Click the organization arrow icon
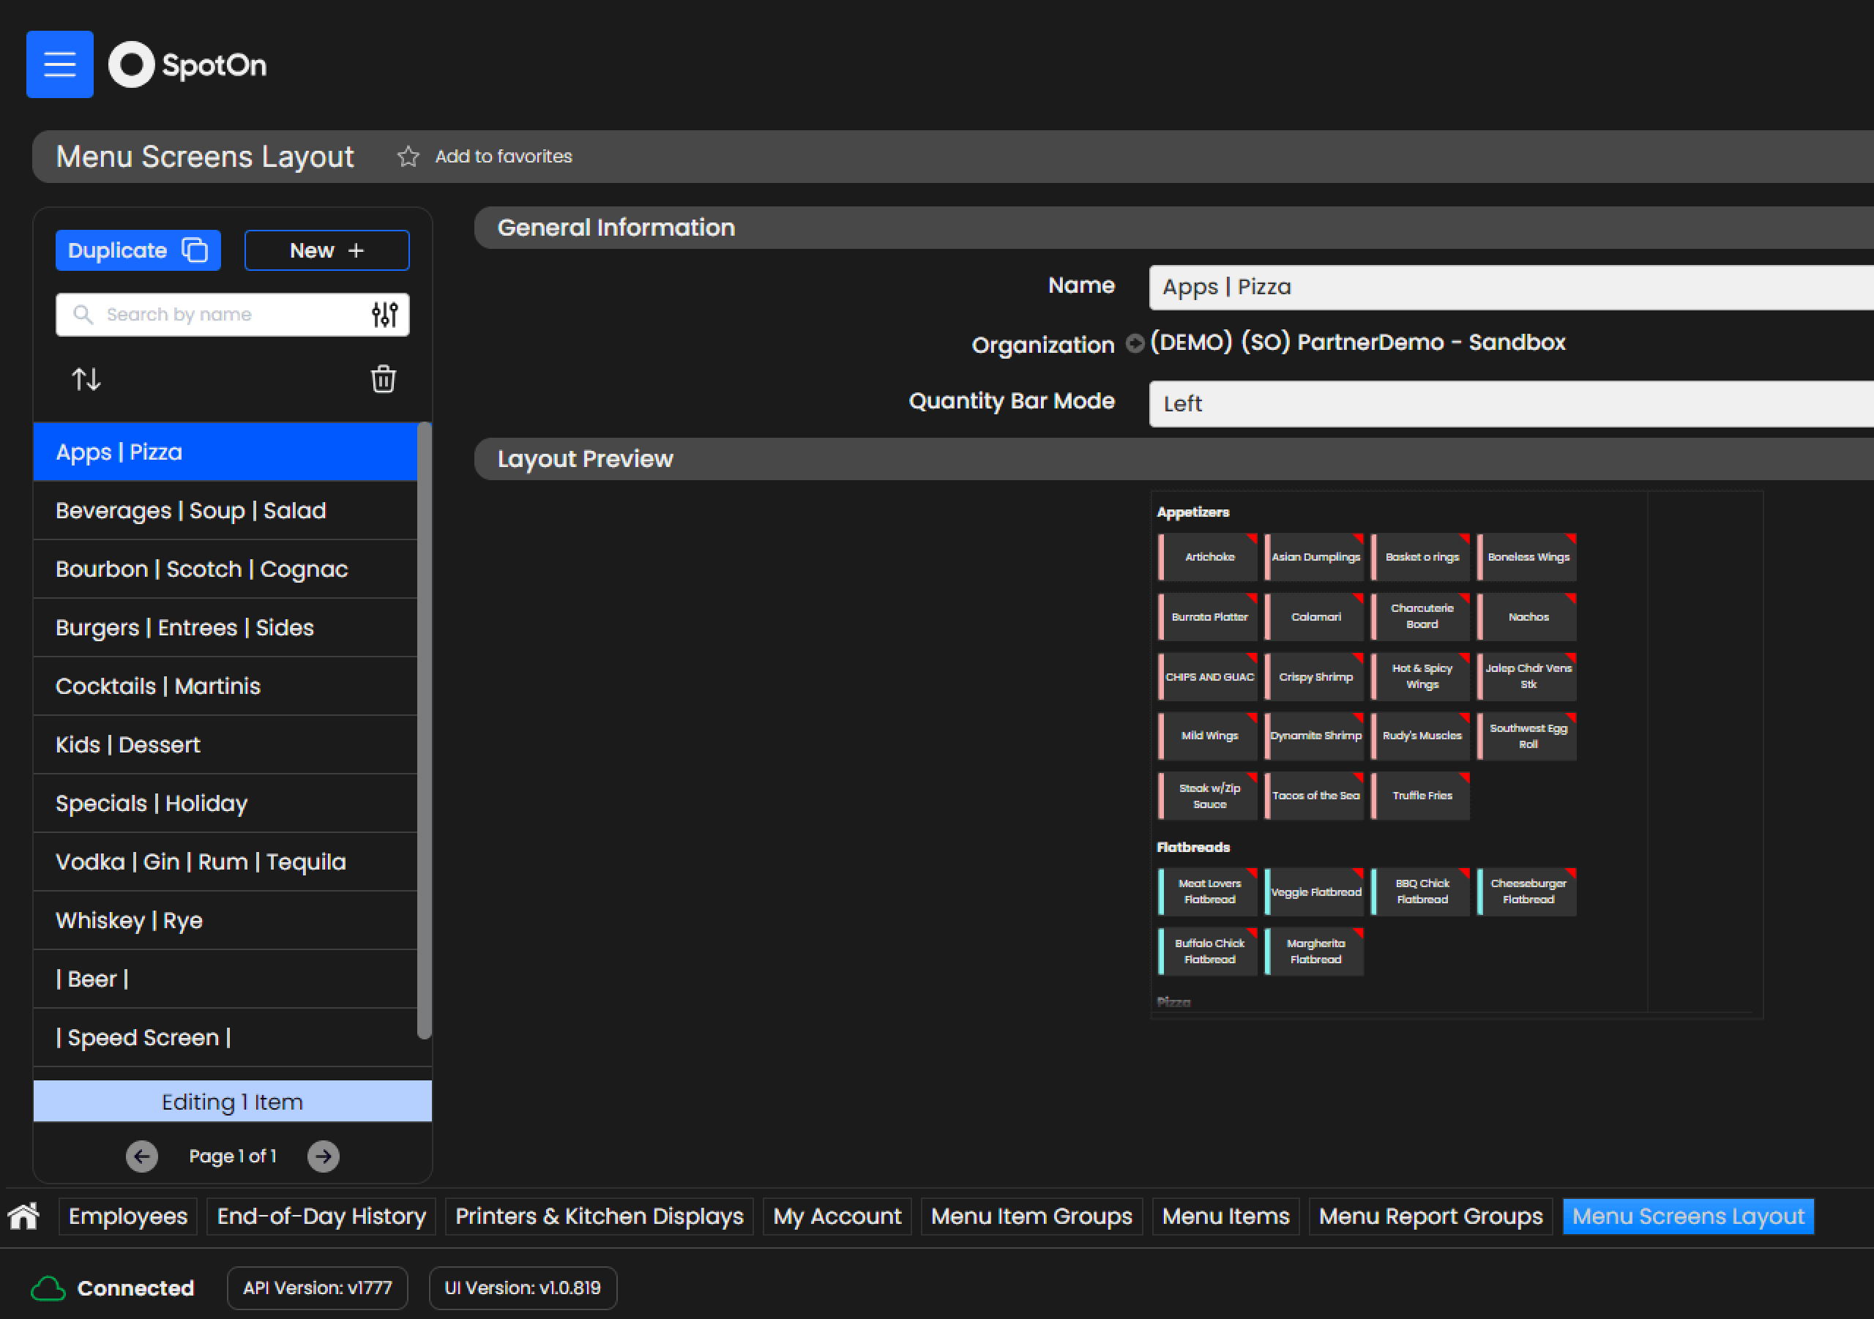 pyautogui.click(x=1135, y=343)
